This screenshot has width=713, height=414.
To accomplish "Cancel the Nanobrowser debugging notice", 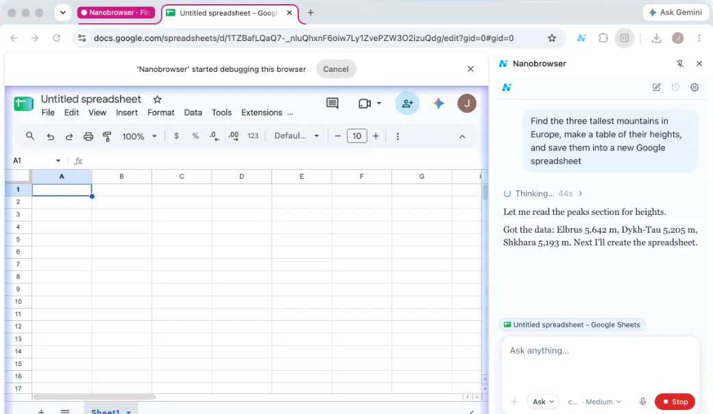I will (x=335, y=69).
